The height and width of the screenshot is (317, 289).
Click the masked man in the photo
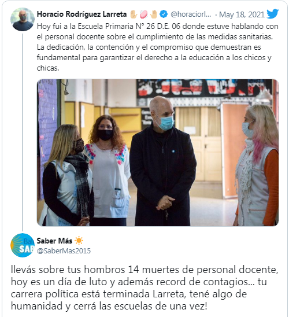163,162
